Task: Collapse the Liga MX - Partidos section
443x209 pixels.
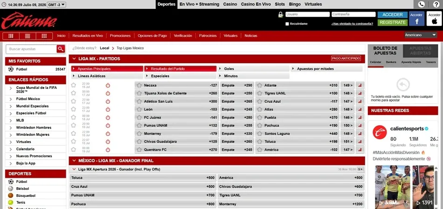Action: point(74,59)
